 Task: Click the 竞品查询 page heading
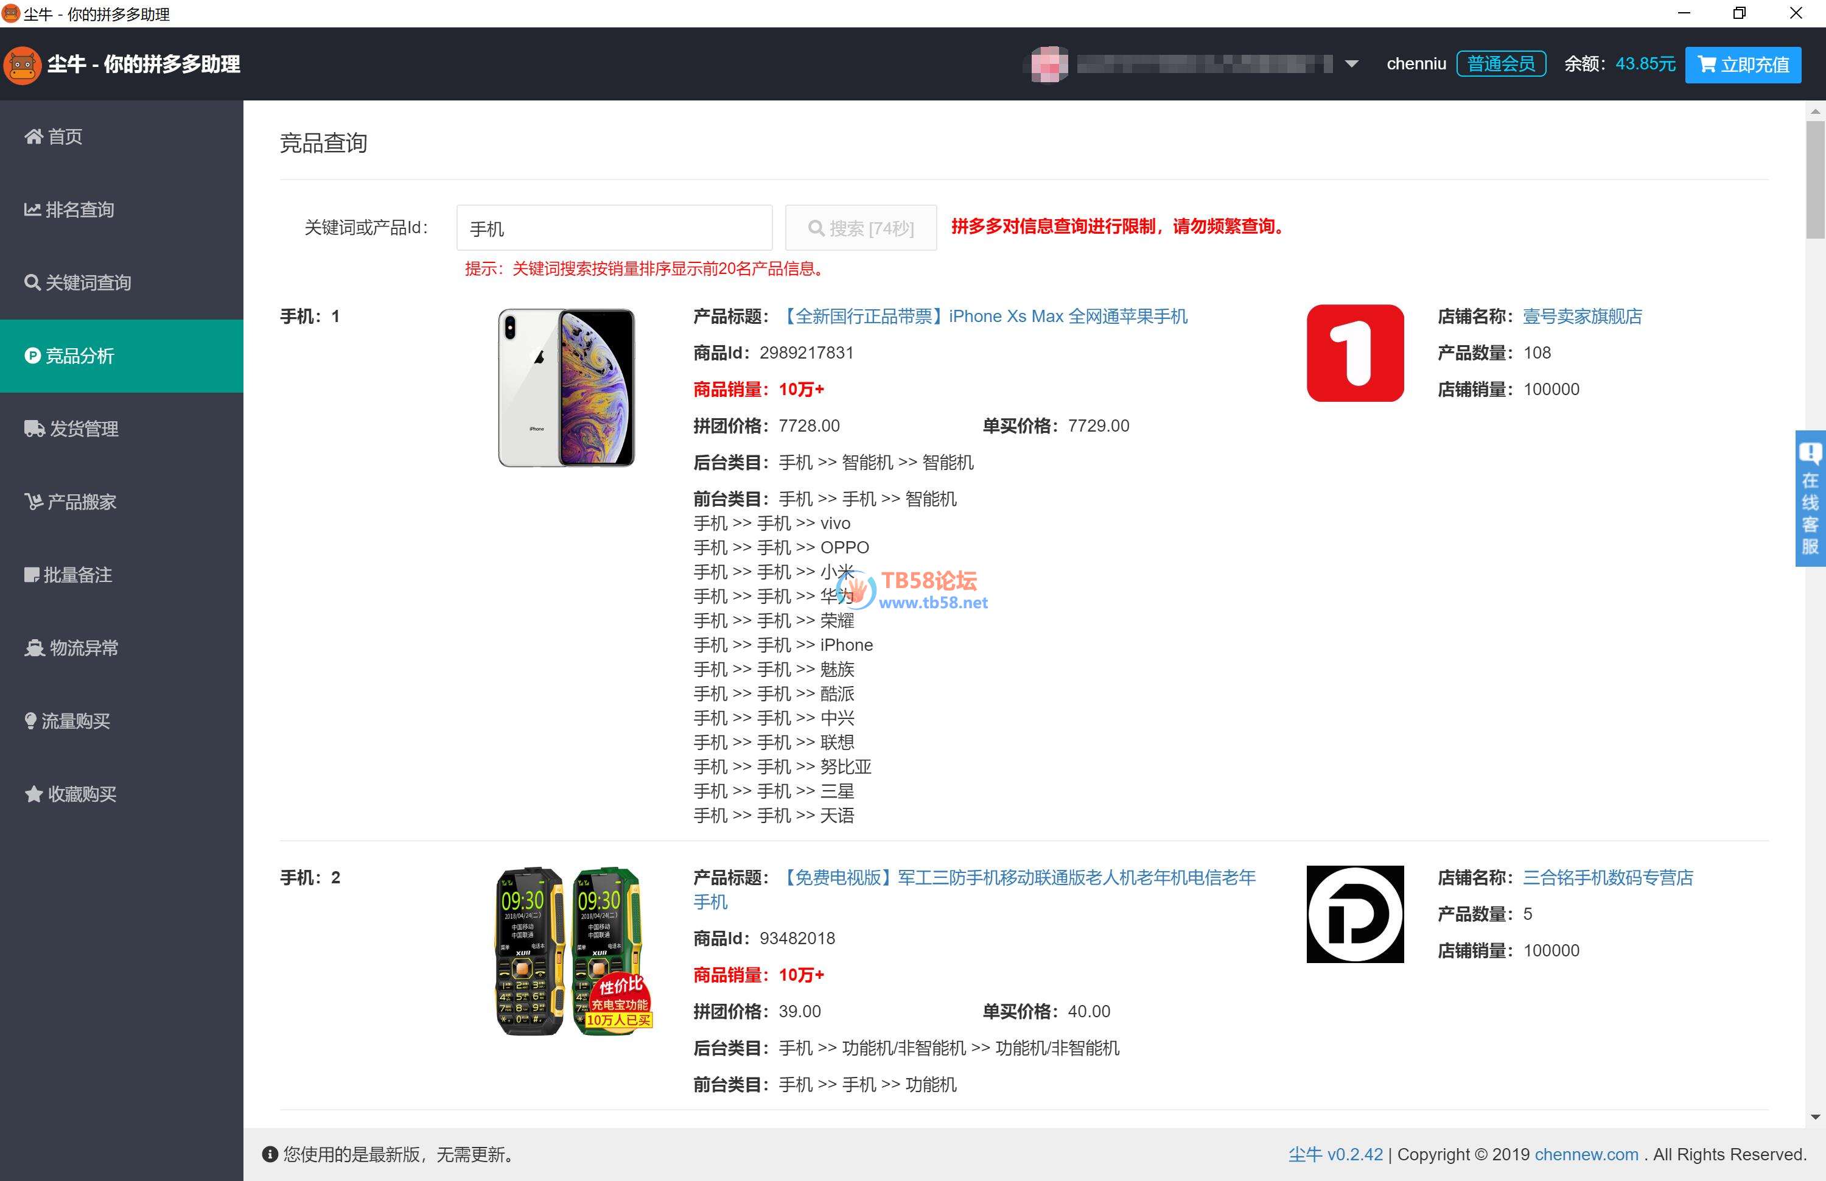pyautogui.click(x=323, y=144)
